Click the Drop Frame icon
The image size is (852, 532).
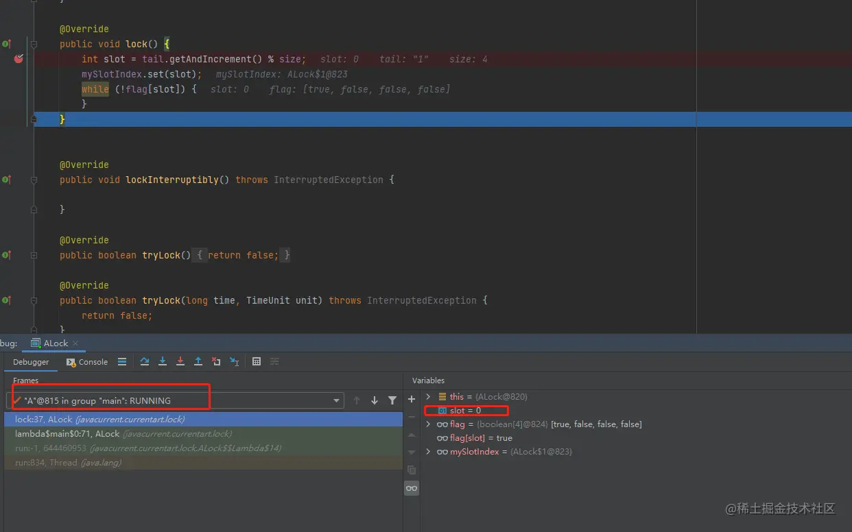click(216, 361)
